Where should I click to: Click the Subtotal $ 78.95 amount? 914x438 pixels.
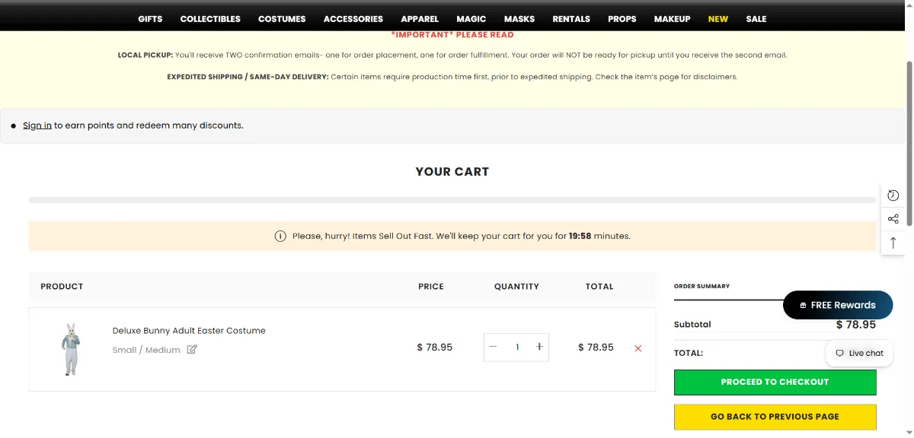pos(856,325)
